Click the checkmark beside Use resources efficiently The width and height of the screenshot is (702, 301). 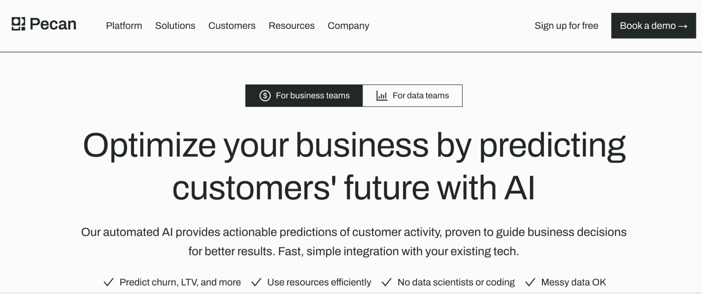[256, 282]
